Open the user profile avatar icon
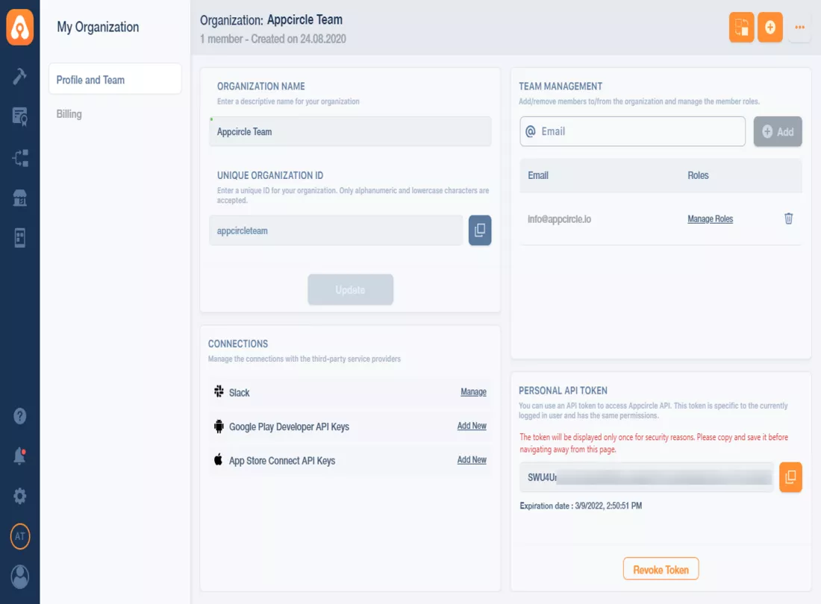 point(20,577)
